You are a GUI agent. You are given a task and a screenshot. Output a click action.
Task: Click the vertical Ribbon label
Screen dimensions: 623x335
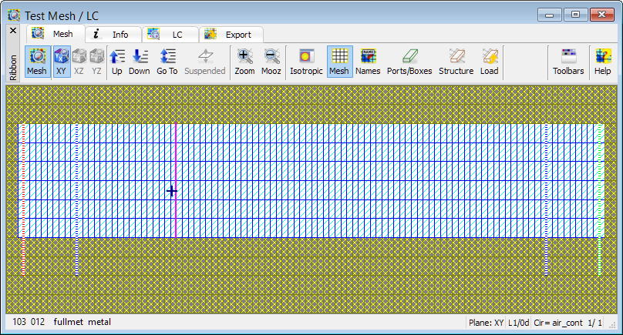(13, 68)
